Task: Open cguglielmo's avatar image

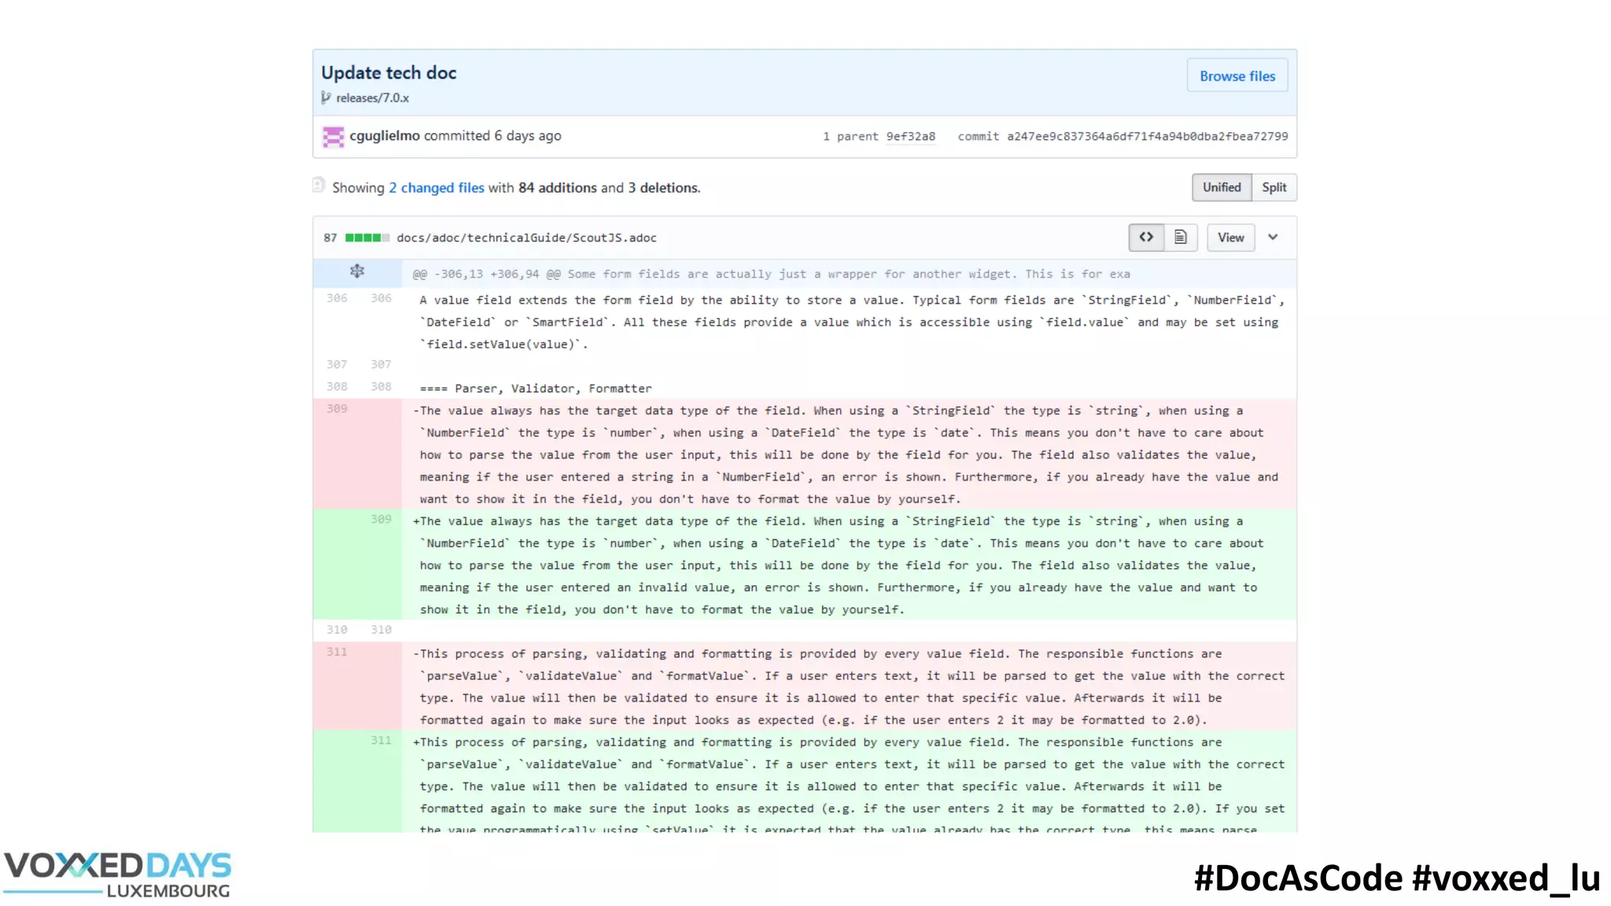Action: pyautogui.click(x=334, y=136)
